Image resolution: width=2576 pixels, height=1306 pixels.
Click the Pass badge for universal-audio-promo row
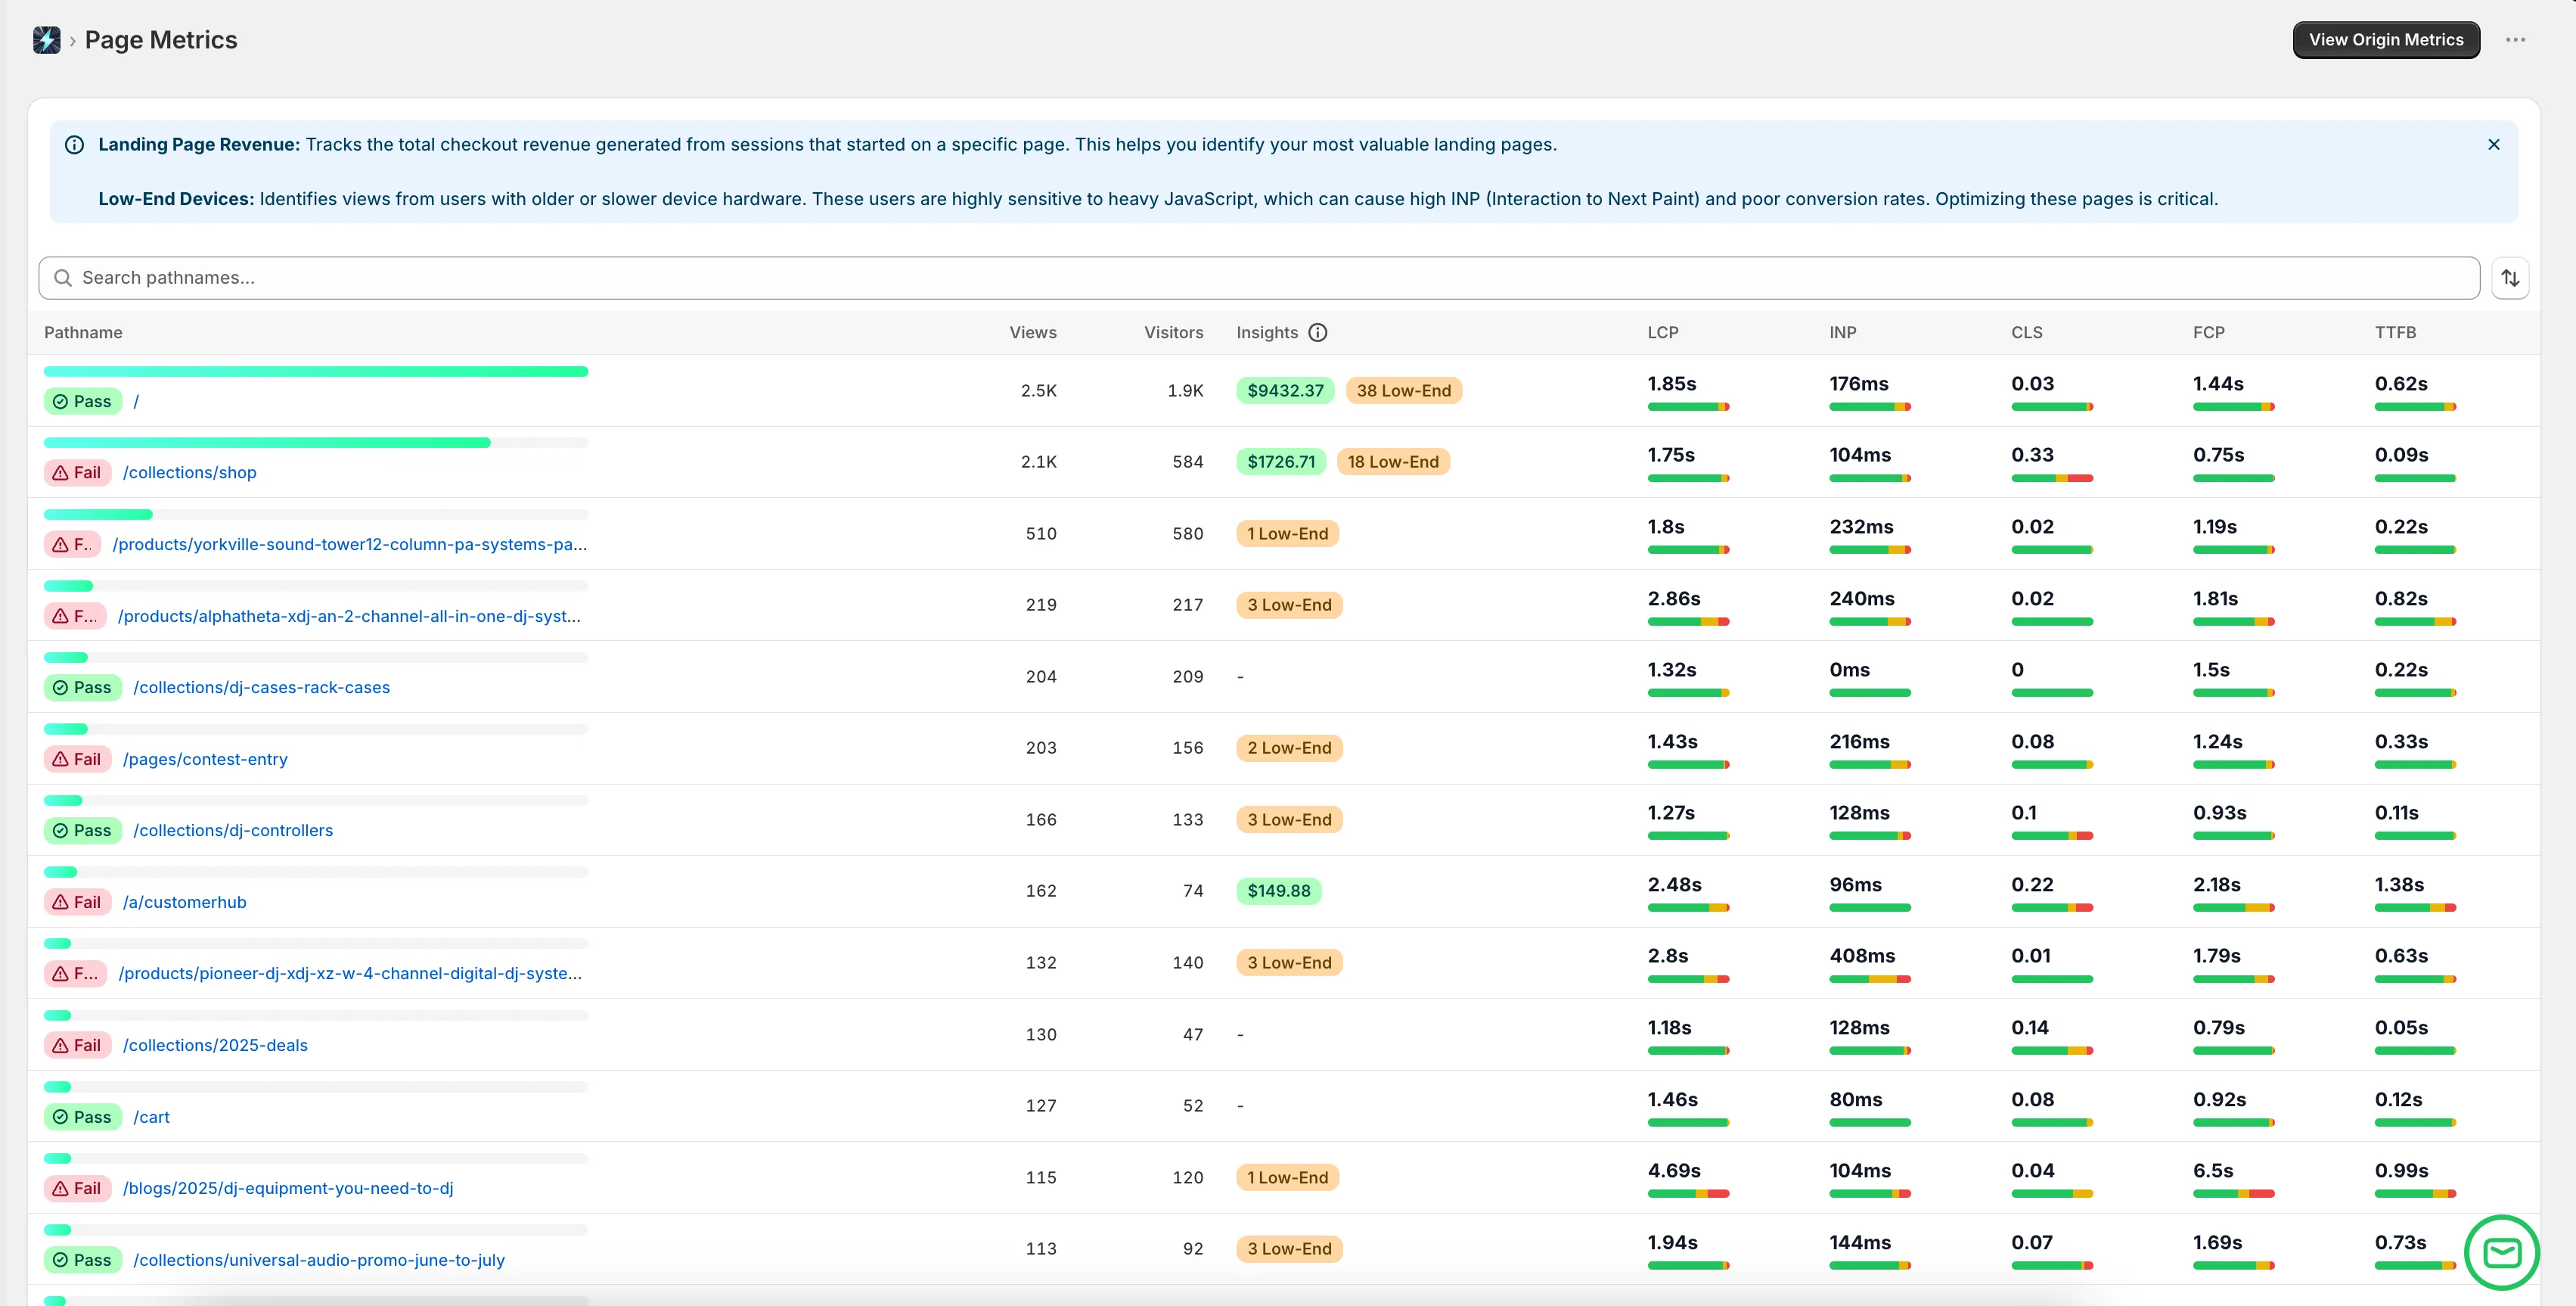coord(83,1260)
